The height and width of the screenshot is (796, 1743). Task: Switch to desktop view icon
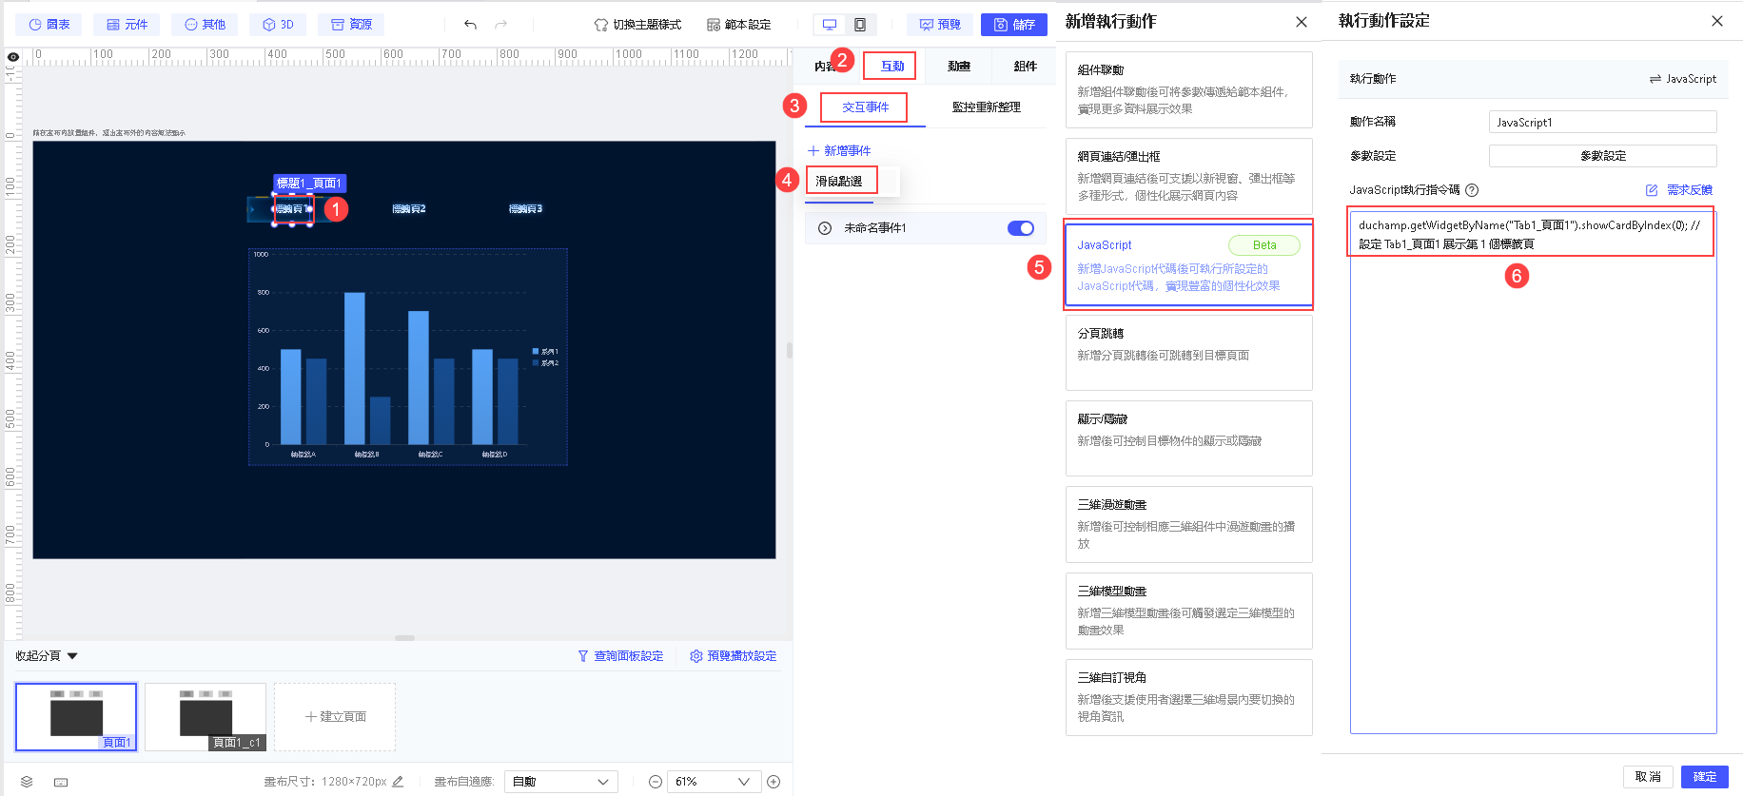click(x=830, y=25)
